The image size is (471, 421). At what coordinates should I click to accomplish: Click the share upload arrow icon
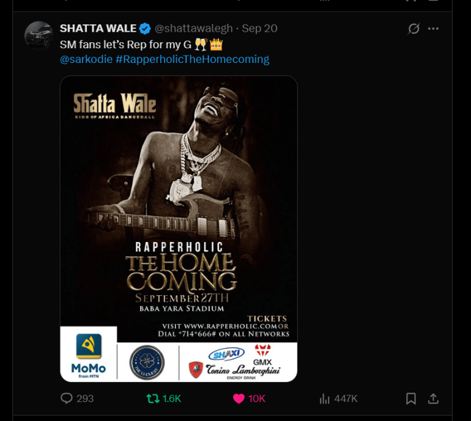pyautogui.click(x=433, y=398)
